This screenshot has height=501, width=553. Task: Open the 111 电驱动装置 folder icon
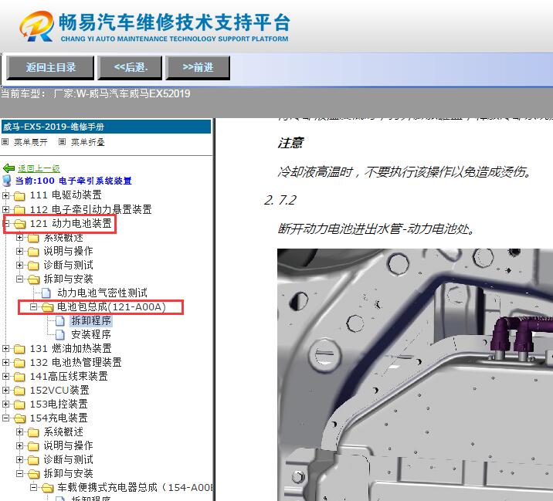(19, 195)
